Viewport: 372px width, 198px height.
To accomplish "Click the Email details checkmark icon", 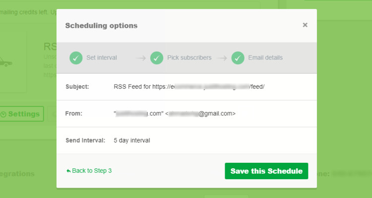I will pyautogui.click(x=238, y=58).
